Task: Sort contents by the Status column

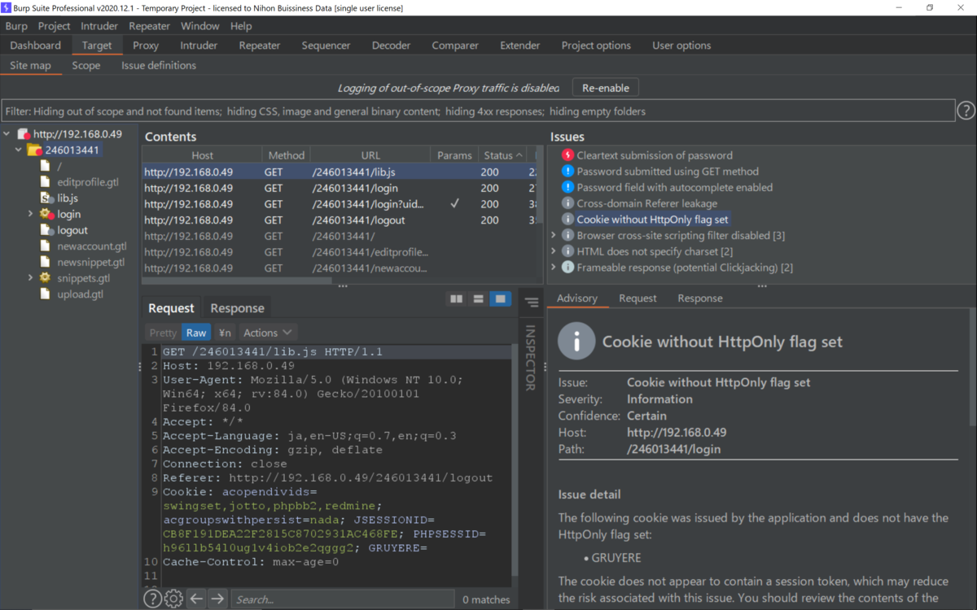Action: (x=502, y=155)
